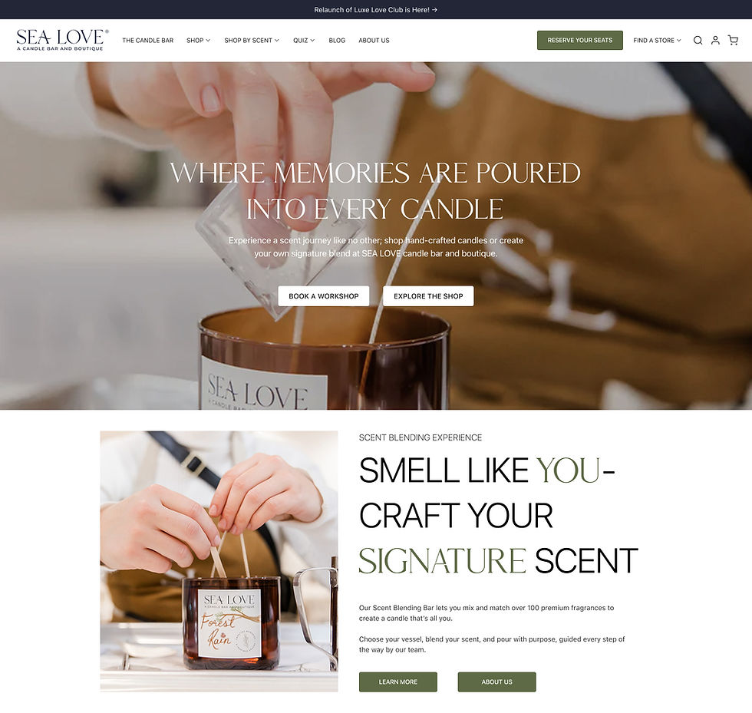Image resolution: width=752 pixels, height=713 pixels.
Task: Expand the Shop dropdown menu
Action: tap(198, 41)
